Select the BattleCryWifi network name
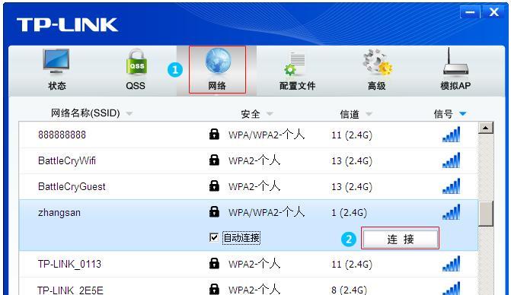The image size is (511, 295). 67,160
